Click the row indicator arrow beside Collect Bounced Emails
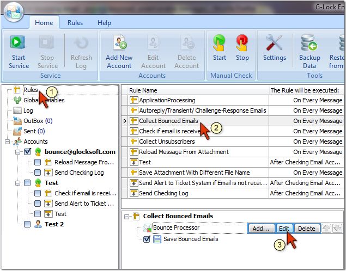Viewport: 346px width, 271px height. [125, 121]
